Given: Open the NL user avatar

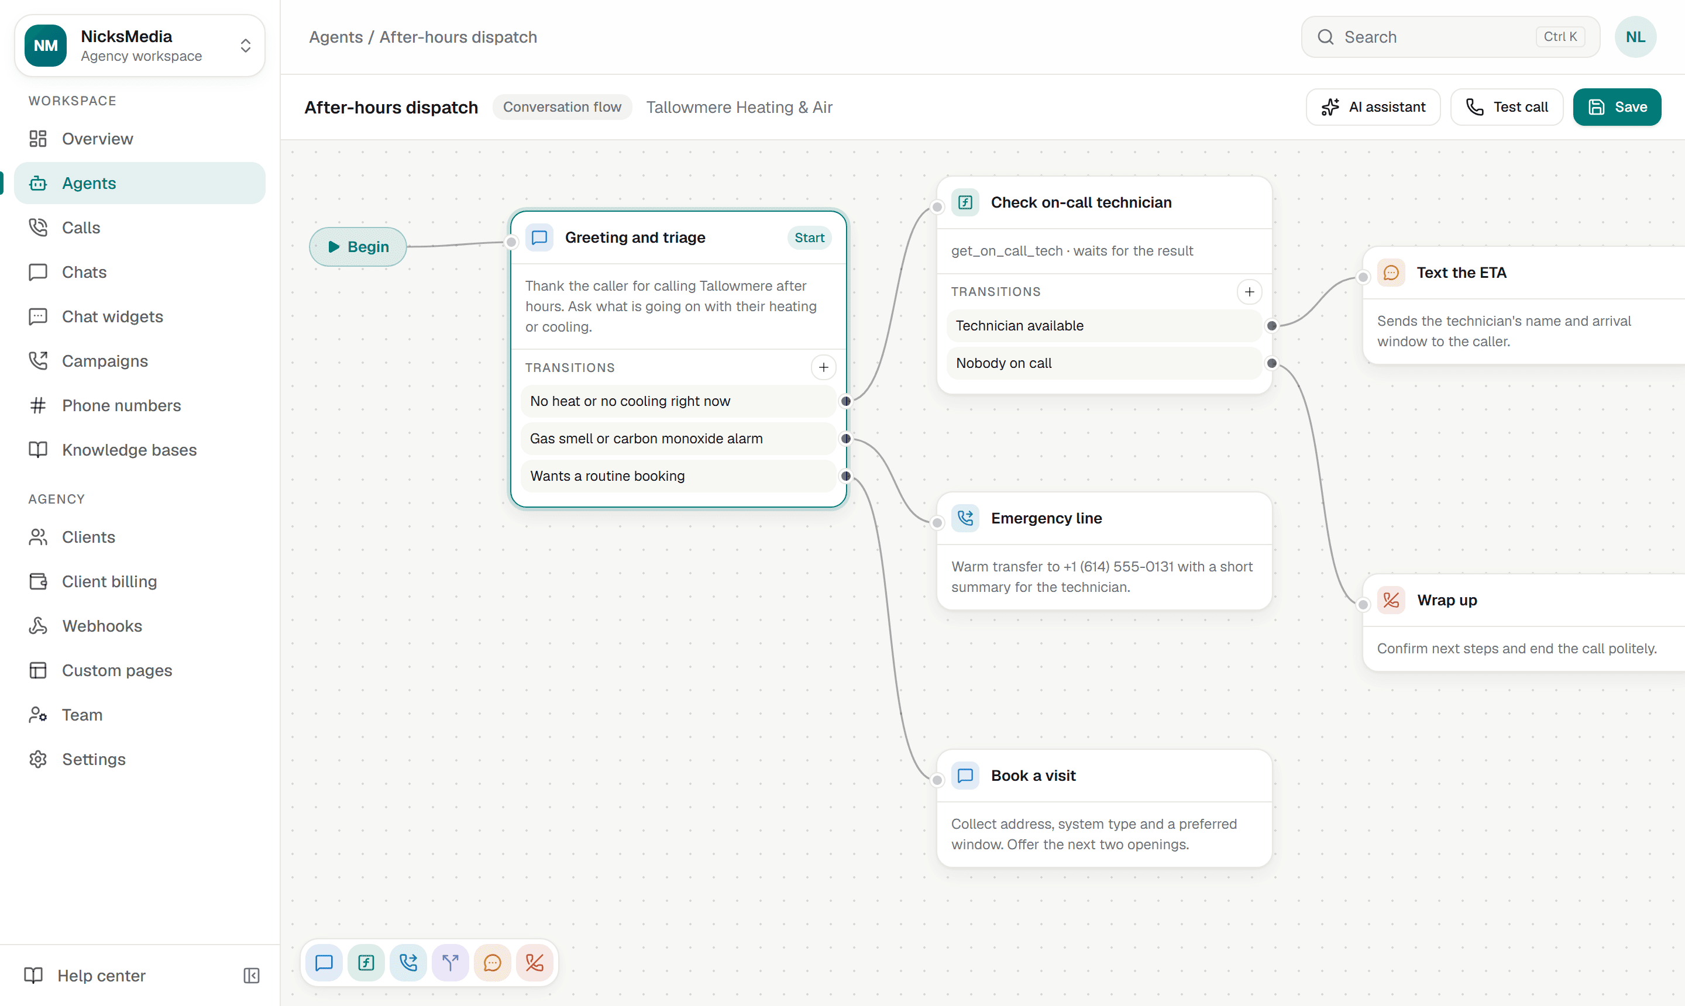Looking at the screenshot, I should coord(1635,37).
